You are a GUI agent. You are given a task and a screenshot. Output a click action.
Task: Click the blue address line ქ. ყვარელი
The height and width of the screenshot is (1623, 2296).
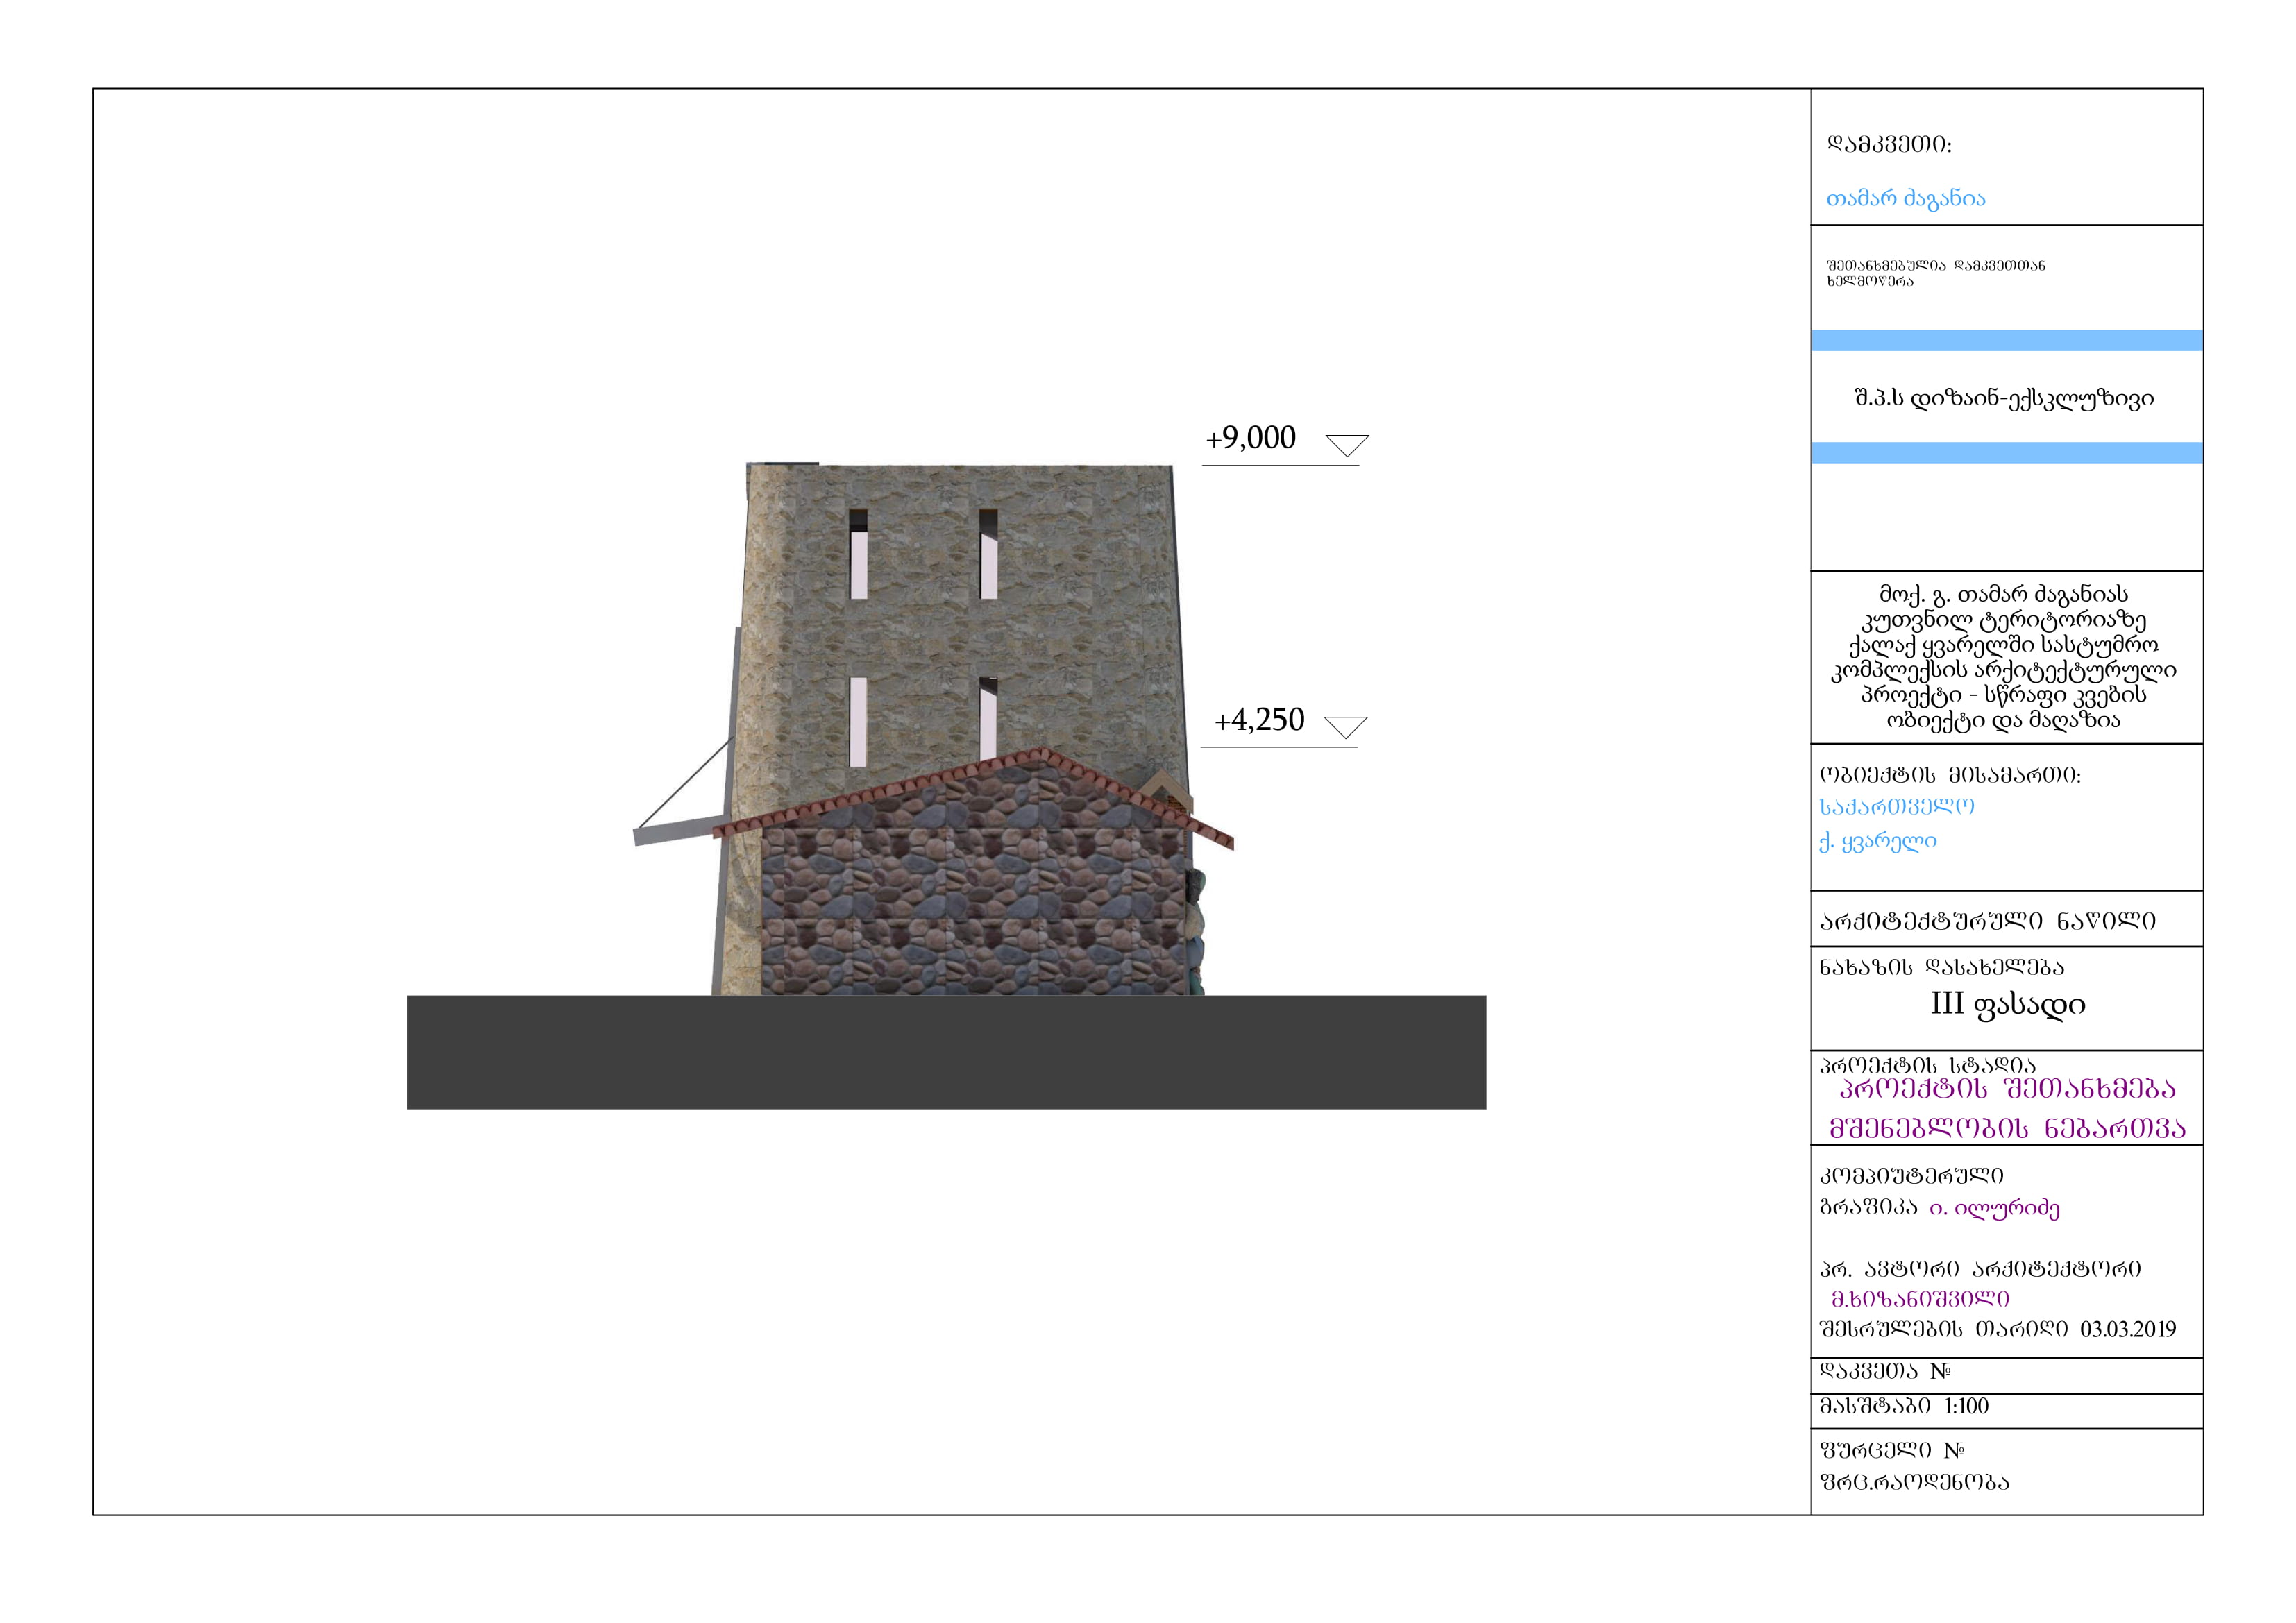pos(1877,842)
